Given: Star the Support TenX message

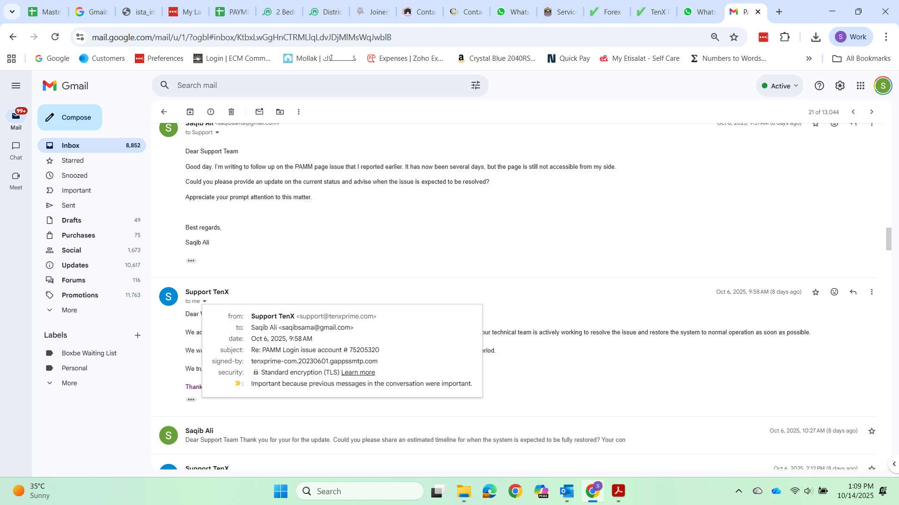Looking at the screenshot, I should click(x=816, y=292).
